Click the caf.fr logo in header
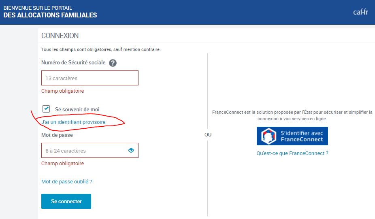Image resolution: width=375 pixels, height=219 pixels. pos(360,12)
